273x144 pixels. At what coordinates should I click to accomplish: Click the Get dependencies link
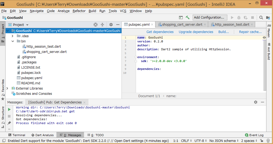(x=160, y=32)
